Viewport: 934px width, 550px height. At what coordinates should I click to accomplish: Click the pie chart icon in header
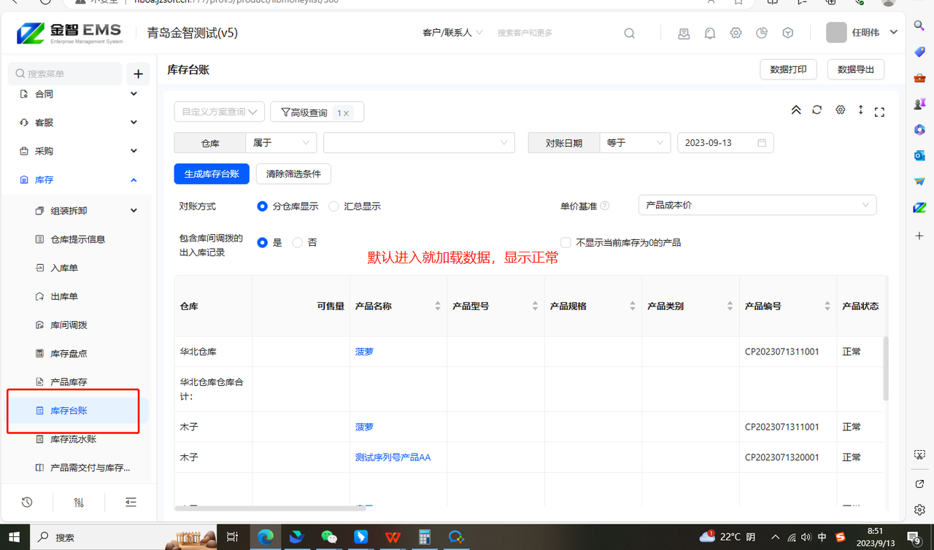click(762, 33)
